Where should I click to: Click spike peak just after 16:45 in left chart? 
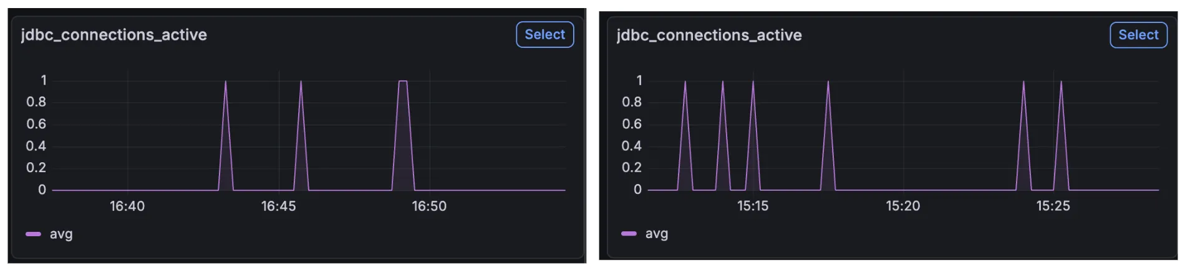click(x=301, y=82)
